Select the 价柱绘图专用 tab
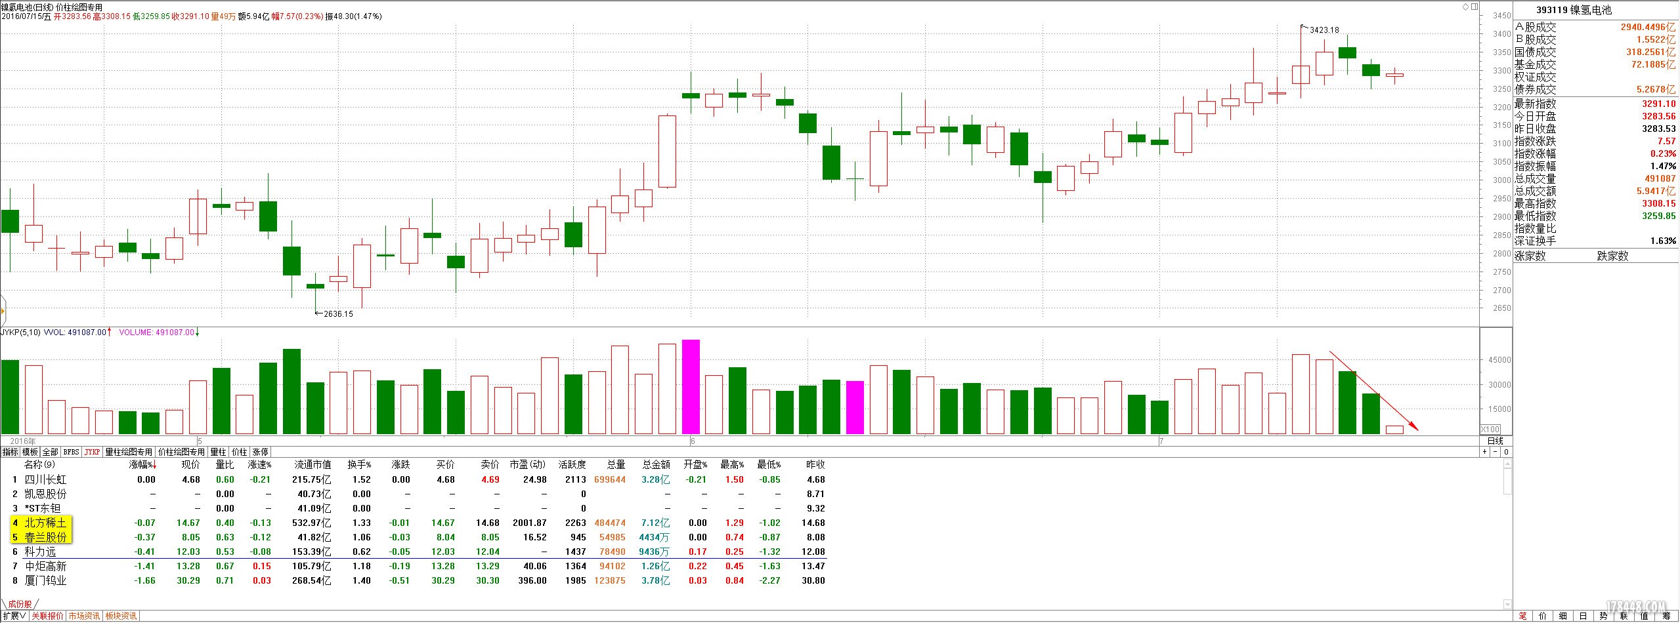1680x623 pixels. pos(181,452)
